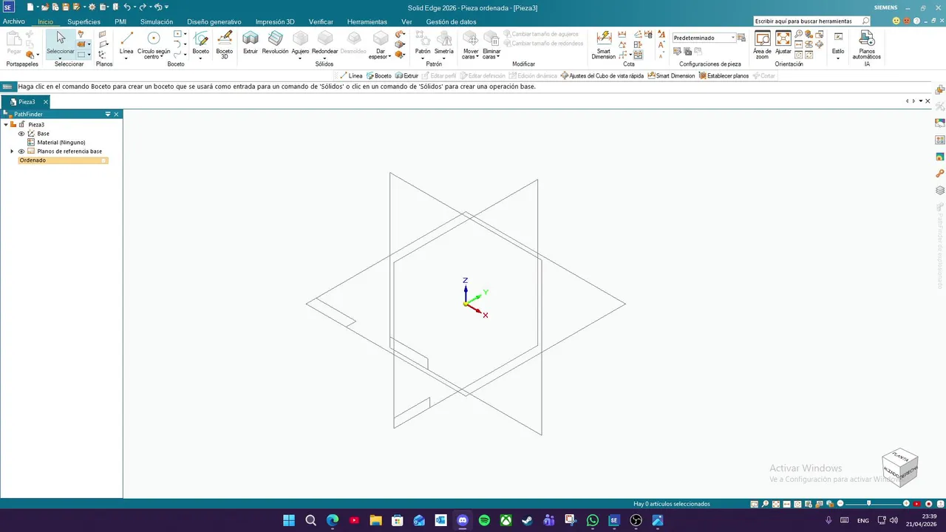The image size is (946, 532).
Task: Use the Área de zoom tool
Action: 762,44
